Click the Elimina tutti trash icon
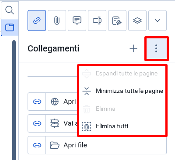 87,126
